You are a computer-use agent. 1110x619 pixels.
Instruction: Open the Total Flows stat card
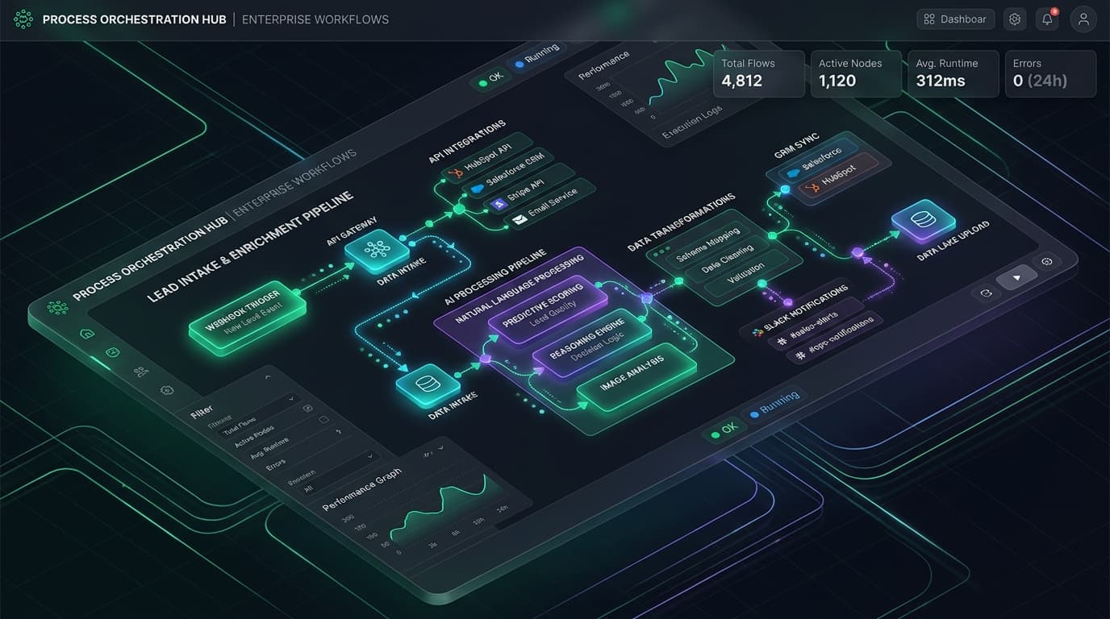click(759, 73)
